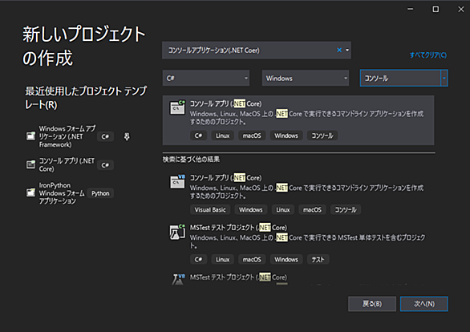Select C# MSTest テスト プロジェクト icon
Image resolution: width=470 pixels, height=332 pixels.
[177, 232]
